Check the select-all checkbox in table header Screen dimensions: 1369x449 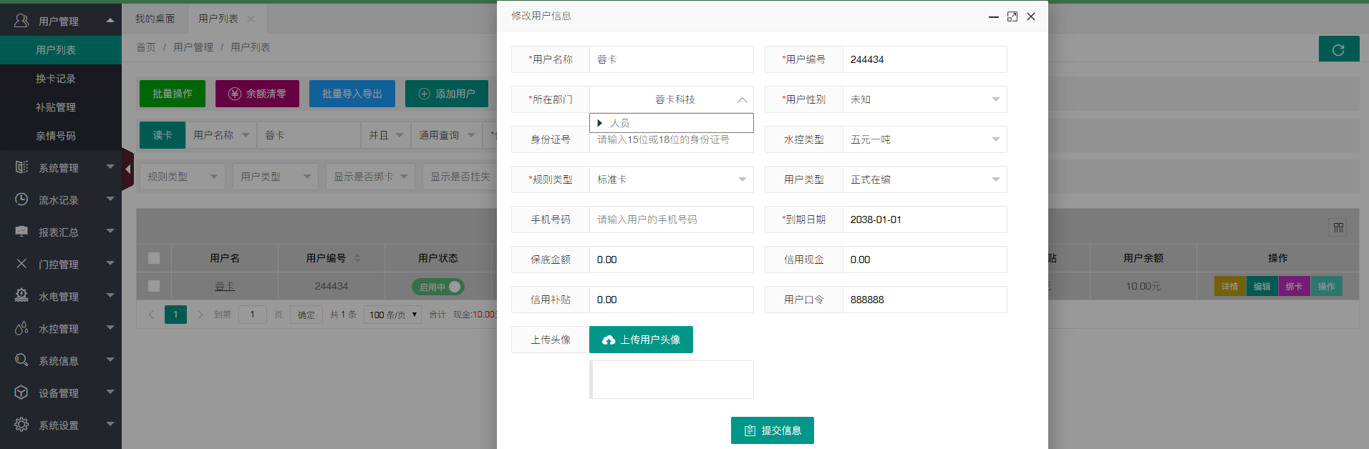154,258
